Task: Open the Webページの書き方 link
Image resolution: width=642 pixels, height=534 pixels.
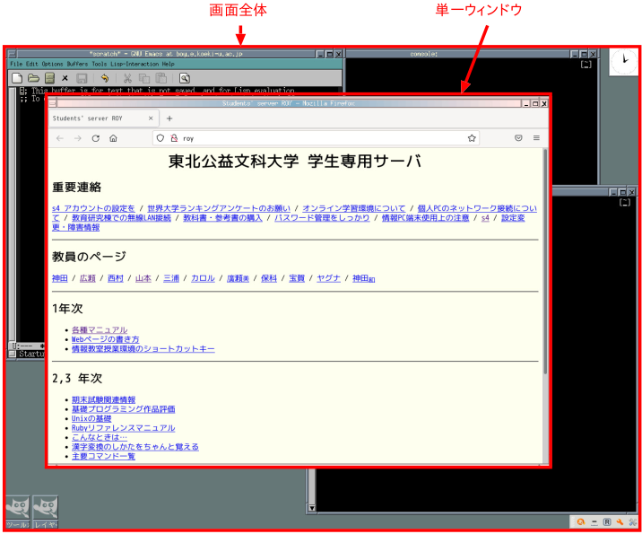Action: point(105,339)
